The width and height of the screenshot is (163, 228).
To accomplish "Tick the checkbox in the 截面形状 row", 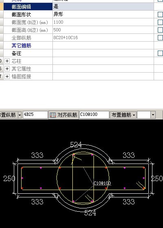I will point(160,15).
